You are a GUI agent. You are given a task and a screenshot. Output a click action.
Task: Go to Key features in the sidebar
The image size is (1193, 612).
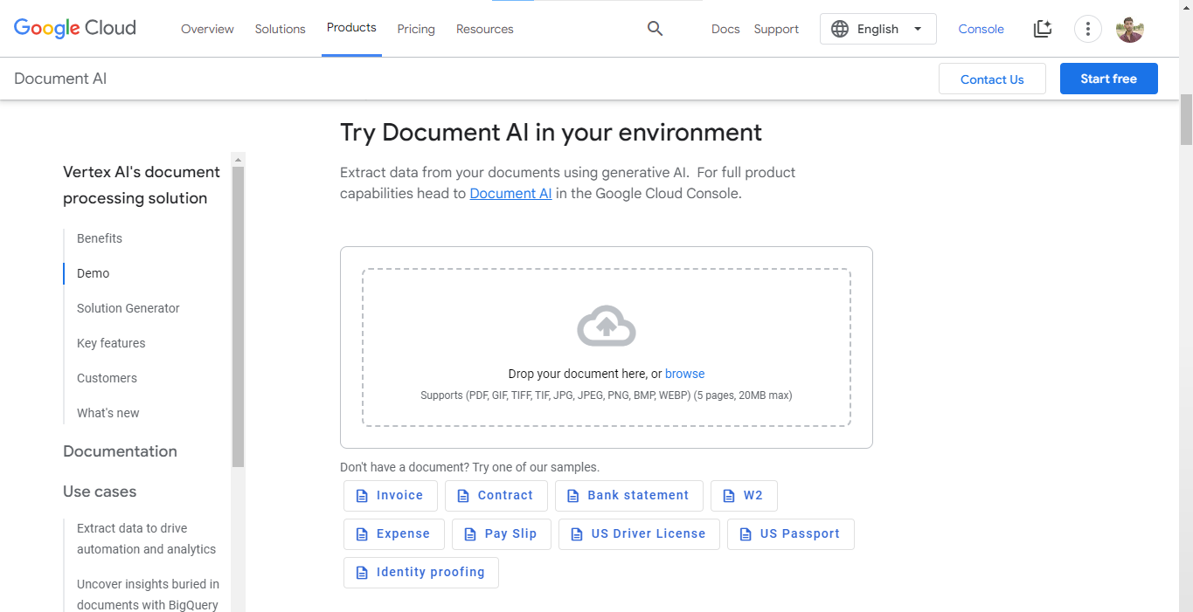[111, 343]
